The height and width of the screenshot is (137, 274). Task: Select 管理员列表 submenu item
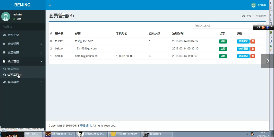point(15,75)
